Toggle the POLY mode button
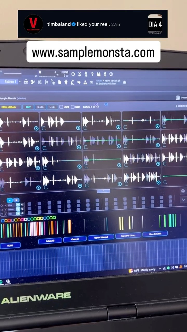Image resolution: width=187 pixels, height=332 pixels. click(28, 107)
